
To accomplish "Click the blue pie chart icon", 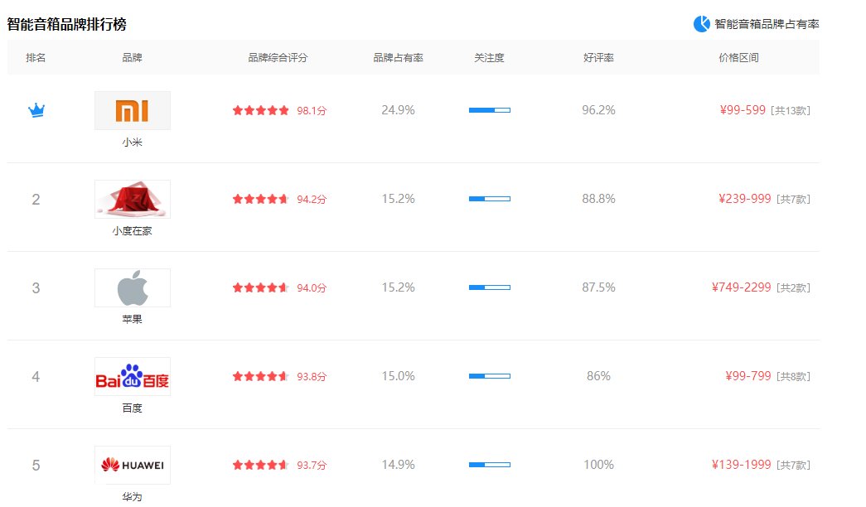I will 701,24.
